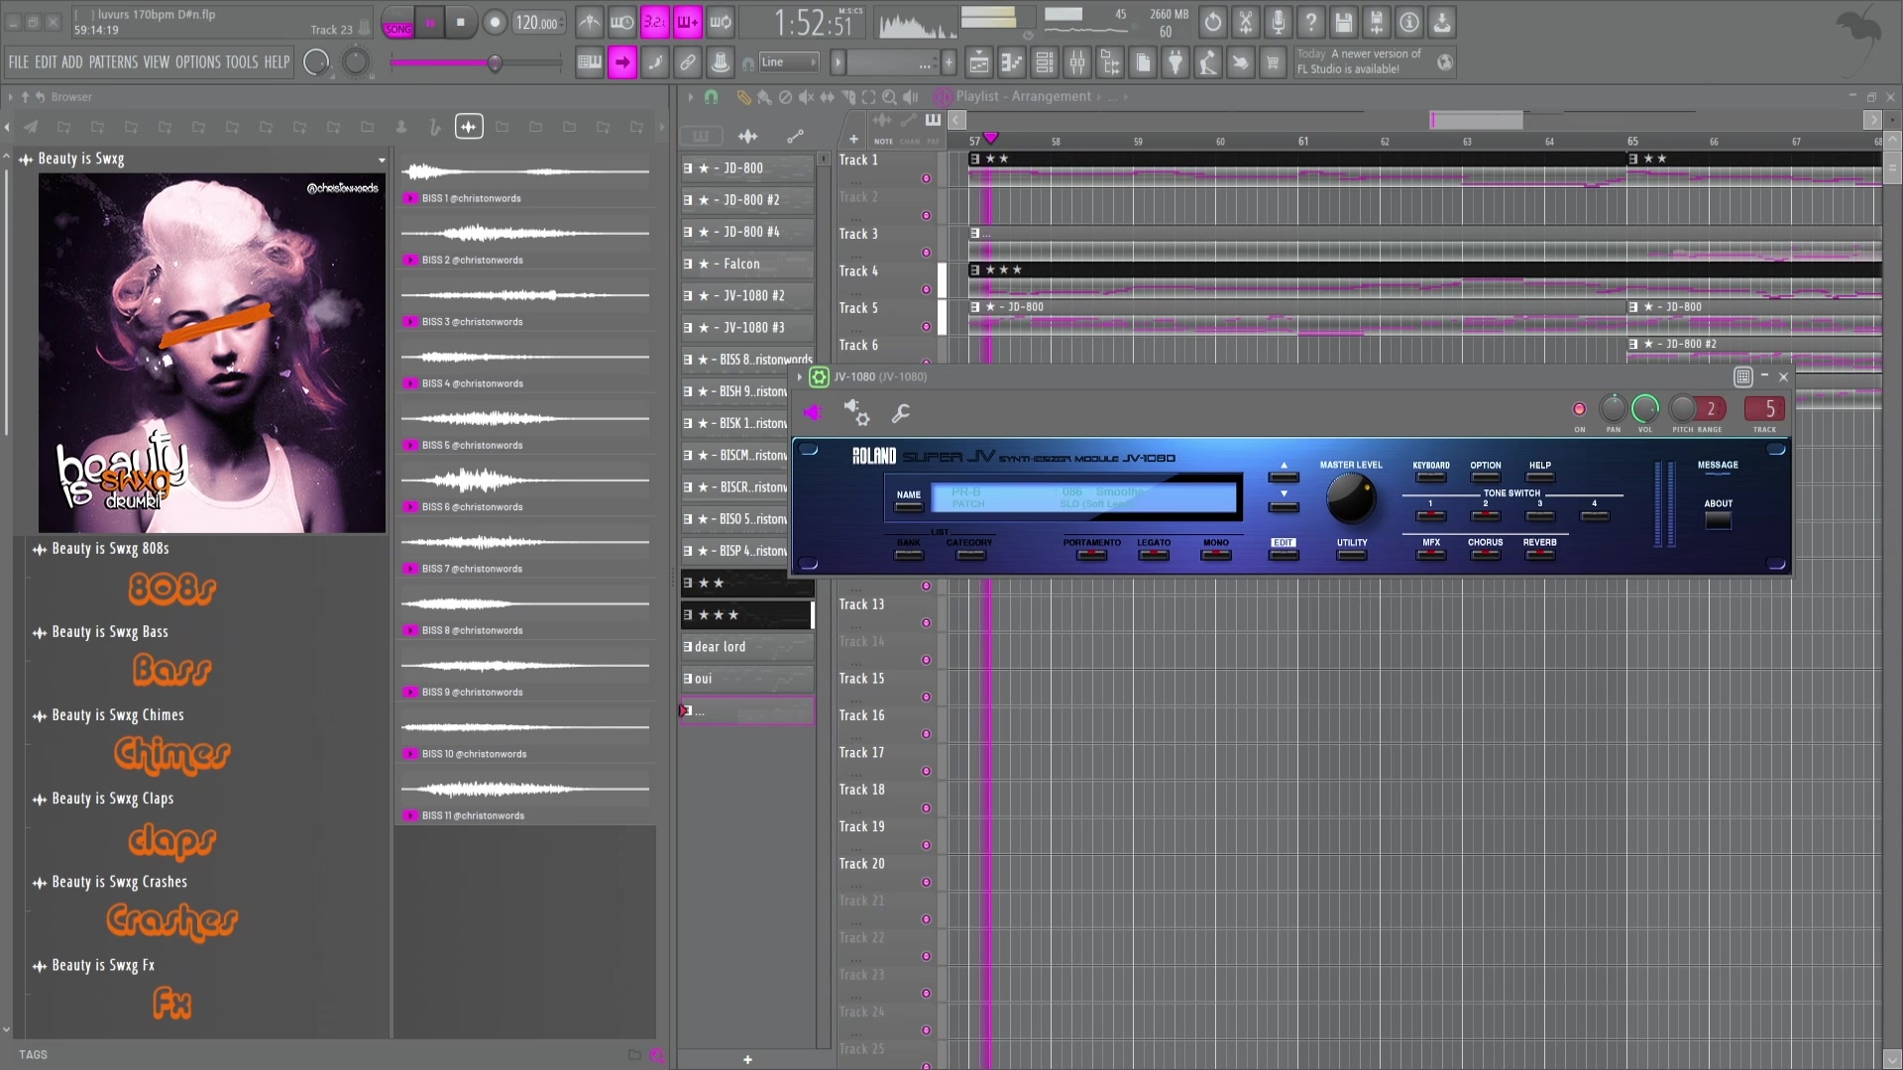Screen dimensions: 1903x1070
Task: Open the snap Line dropdown
Action: pos(789,62)
